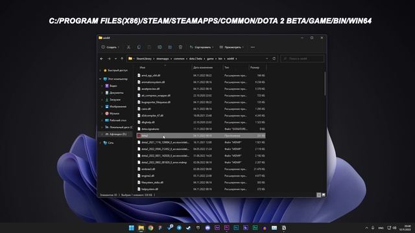Click the Share icon in Explorer toolbar
Image resolution: width=415 pixels, height=233 pixels.
tap(170, 47)
